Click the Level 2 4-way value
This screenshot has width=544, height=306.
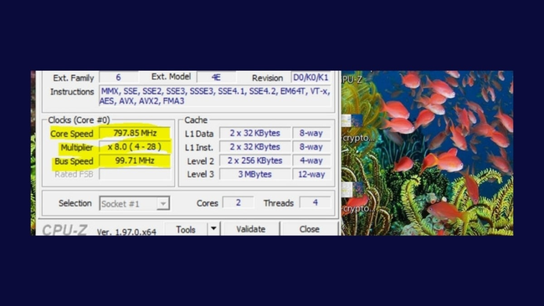[311, 161]
